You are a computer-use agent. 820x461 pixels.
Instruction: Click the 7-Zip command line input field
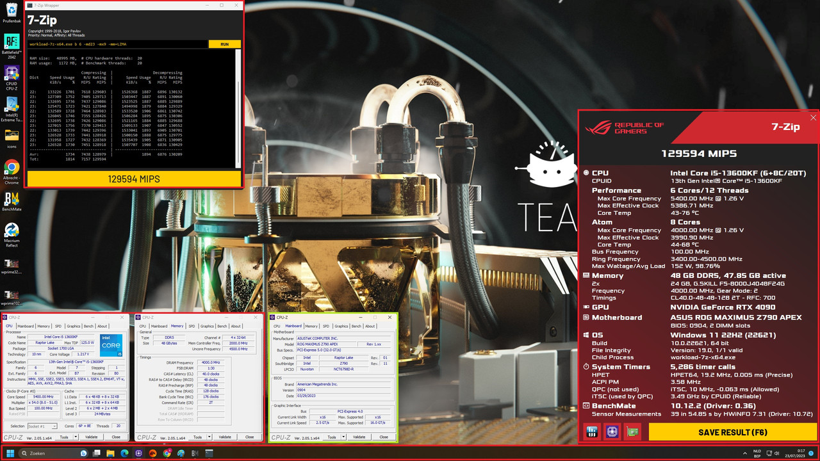(118, 44)
